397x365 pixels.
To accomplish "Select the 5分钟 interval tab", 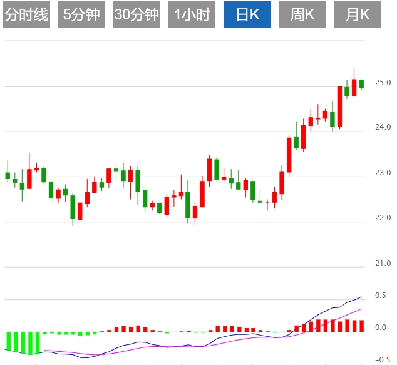I will 81,15.
